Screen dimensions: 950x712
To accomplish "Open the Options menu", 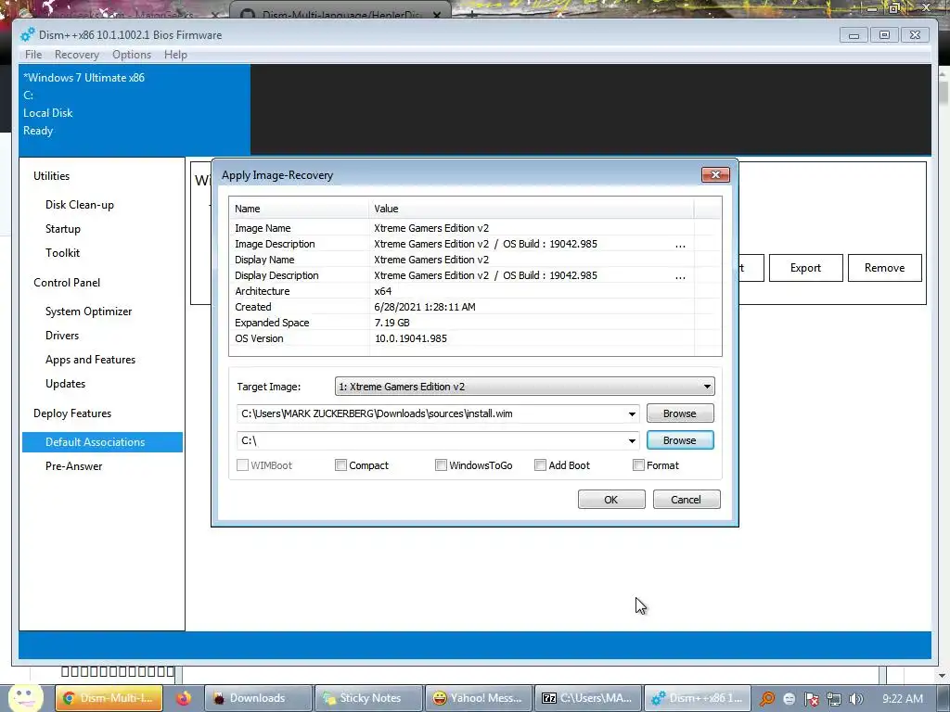I will [132, 55].
